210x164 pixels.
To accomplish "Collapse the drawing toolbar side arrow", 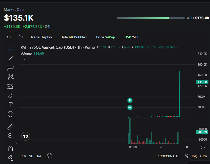I will point(17,144).
